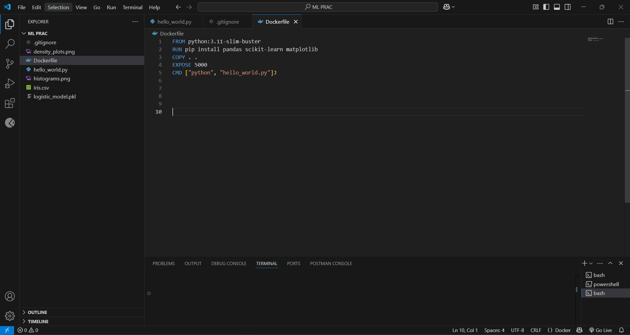Screen dimensions: 630x335
Task: Open the terminal launch profile dropdown
Action: pyautogui.click(x=591, y=263)
